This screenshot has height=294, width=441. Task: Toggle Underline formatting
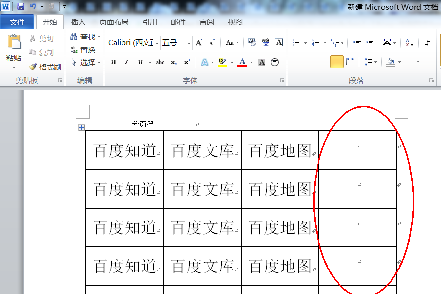click(x=140, y=62)
